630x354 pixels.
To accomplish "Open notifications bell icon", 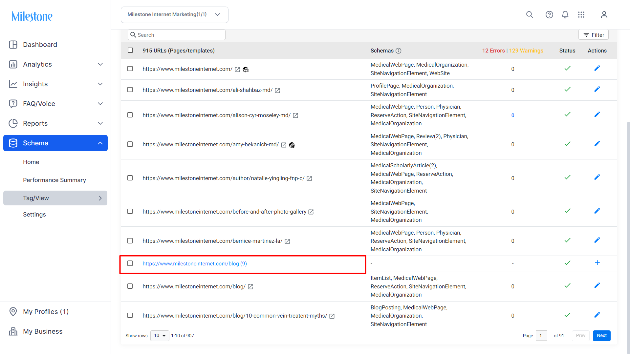I will pyautogui.click(x=565, y=15).
